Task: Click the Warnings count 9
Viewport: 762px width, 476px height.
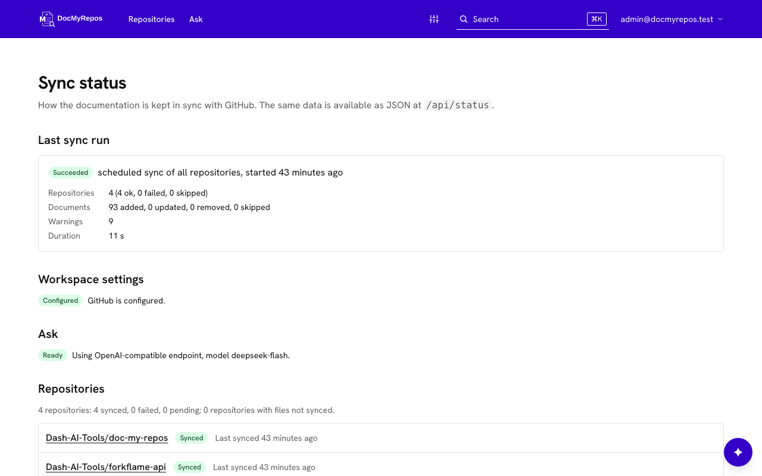Action: 111,221
